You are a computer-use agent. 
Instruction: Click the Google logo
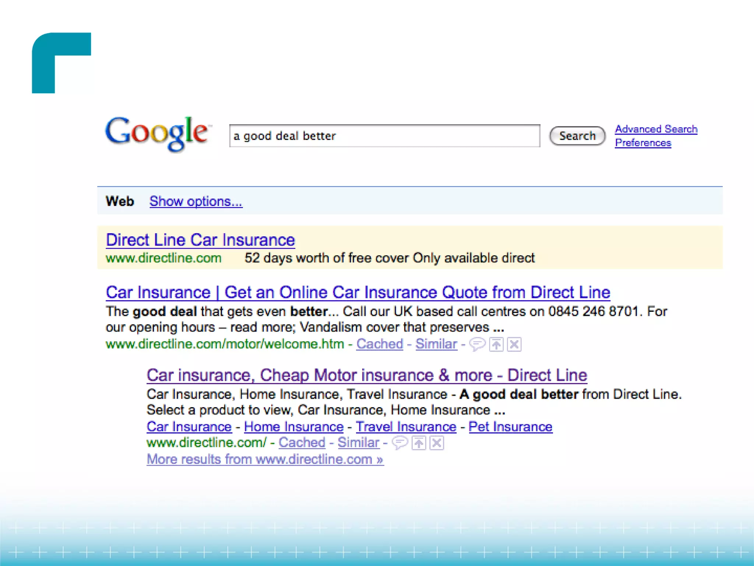[157, 133]
